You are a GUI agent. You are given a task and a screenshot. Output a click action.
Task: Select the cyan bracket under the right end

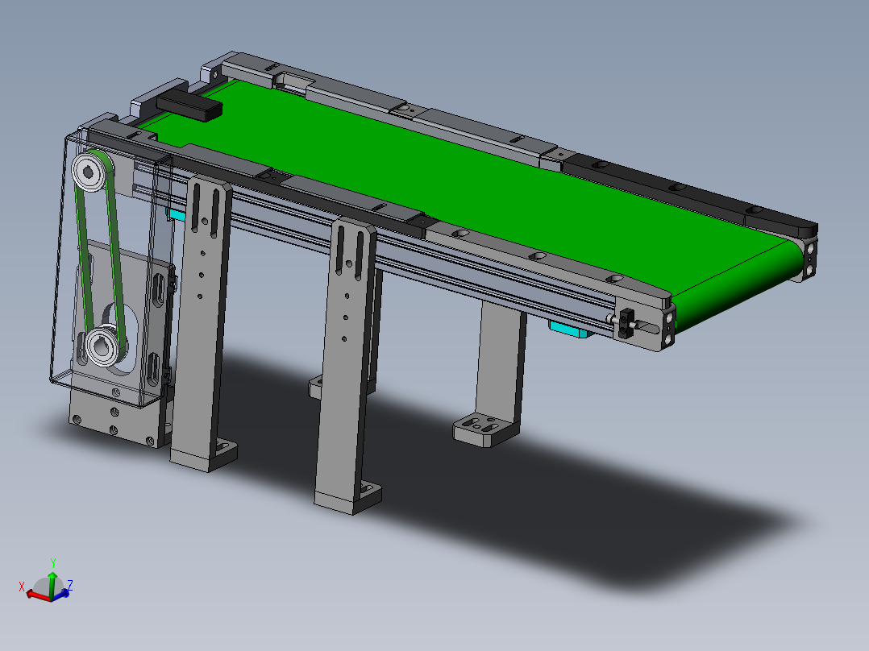tap(571, 329)
